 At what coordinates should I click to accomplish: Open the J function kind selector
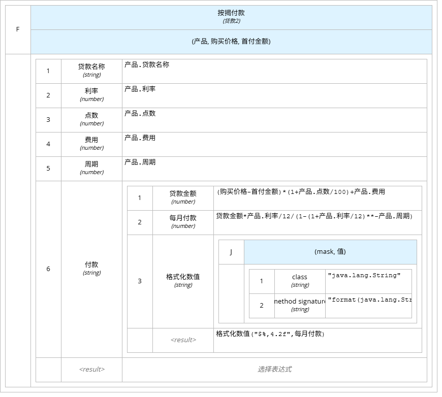coord(231,252)
